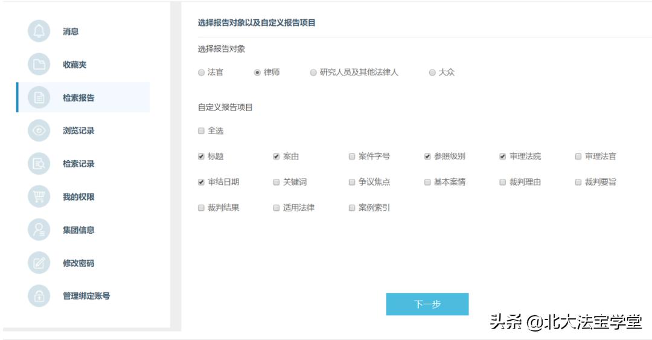Check the 案例索引 checkbox
Screen dimensions: 652x340
[x=352, y=208]
